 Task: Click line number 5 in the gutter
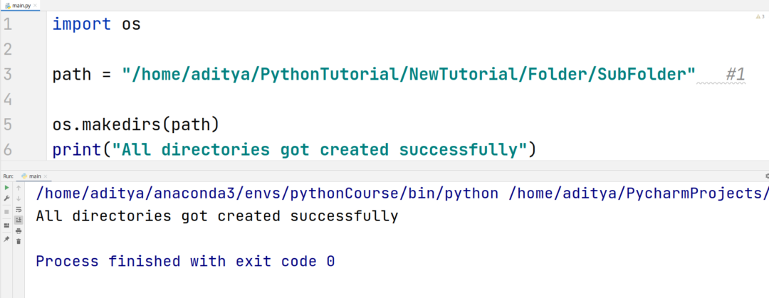7,124
